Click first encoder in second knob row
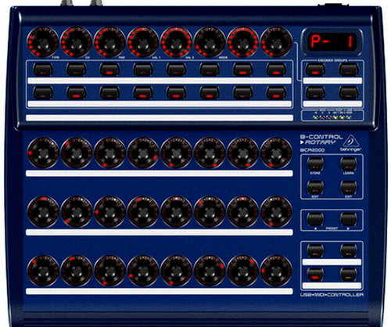The image size is (391, 327). tap(43, 153)
